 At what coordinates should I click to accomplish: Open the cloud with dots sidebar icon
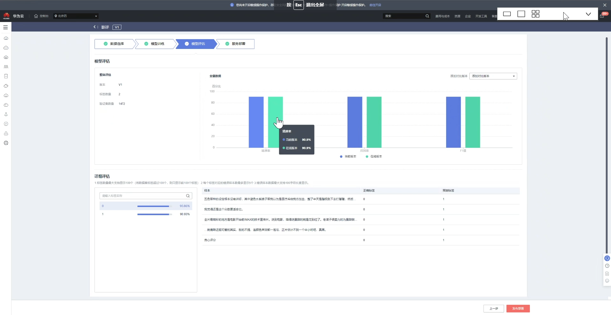pyautogui.click(x=6, y=48)
